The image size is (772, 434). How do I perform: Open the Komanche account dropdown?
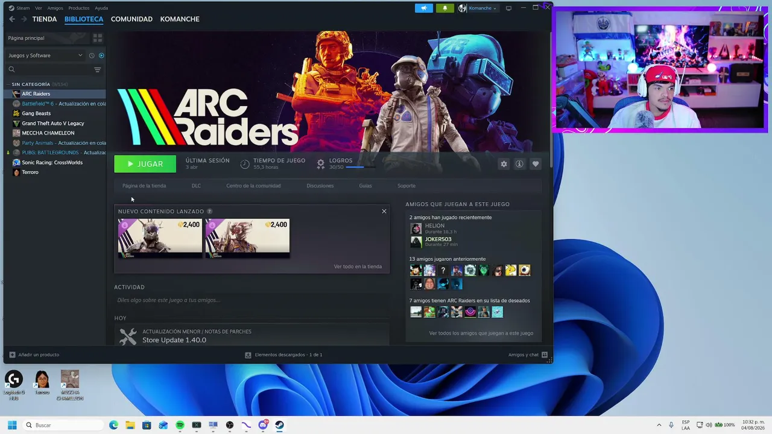[x=483, y=8]
